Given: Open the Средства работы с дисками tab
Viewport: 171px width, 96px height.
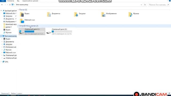Looking at the screenshot, I should click(x=30, y=1).
